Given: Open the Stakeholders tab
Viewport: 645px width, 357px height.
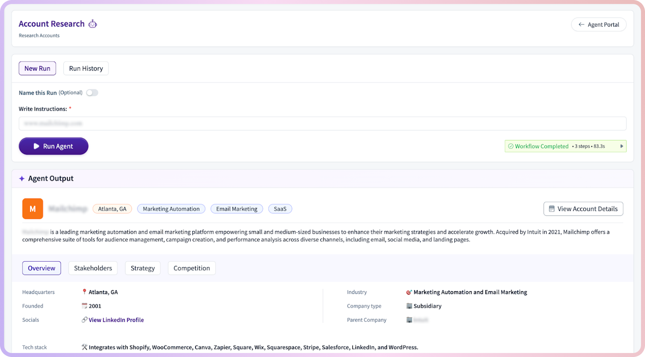Looking at the screenshot, I should click(x=93, y=268).
